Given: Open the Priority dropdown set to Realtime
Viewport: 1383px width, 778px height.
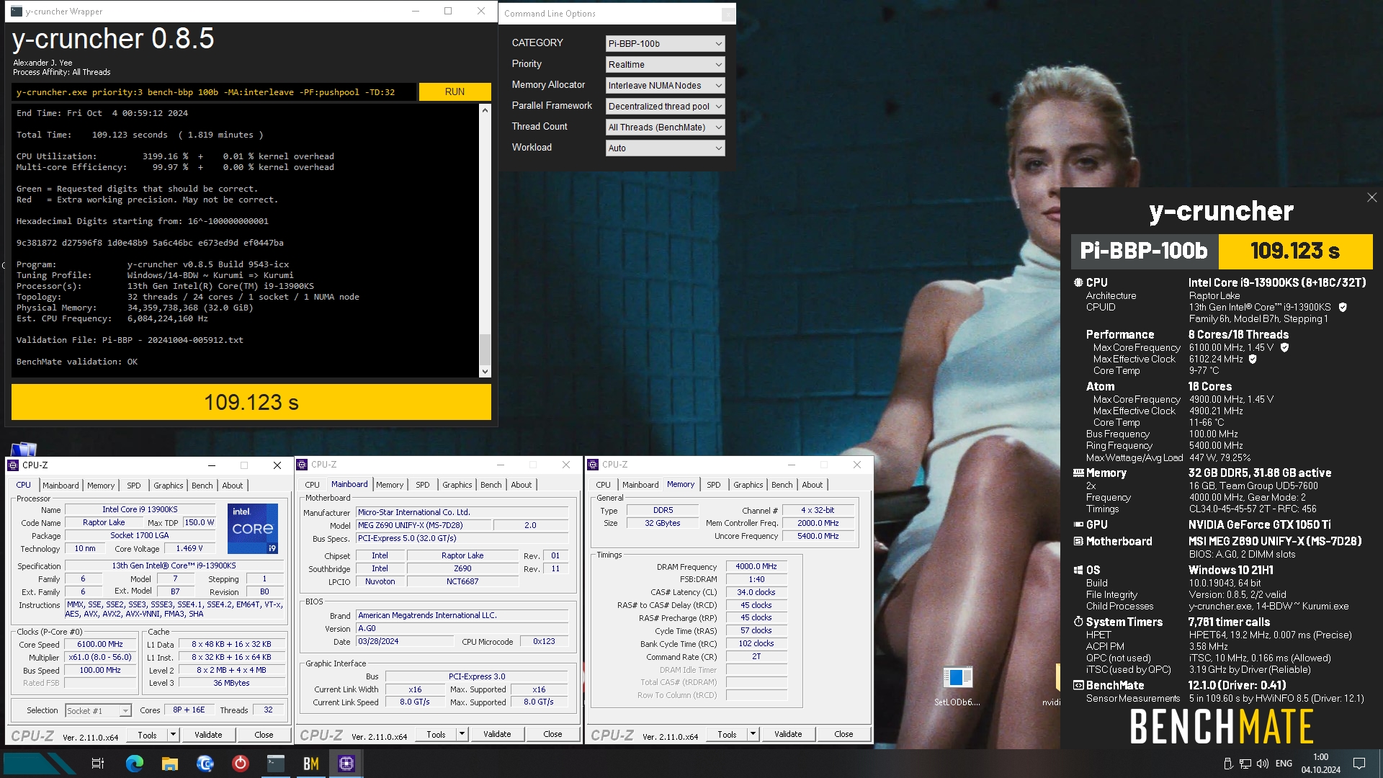Looking at the screenshot, I should click(665, 65).
